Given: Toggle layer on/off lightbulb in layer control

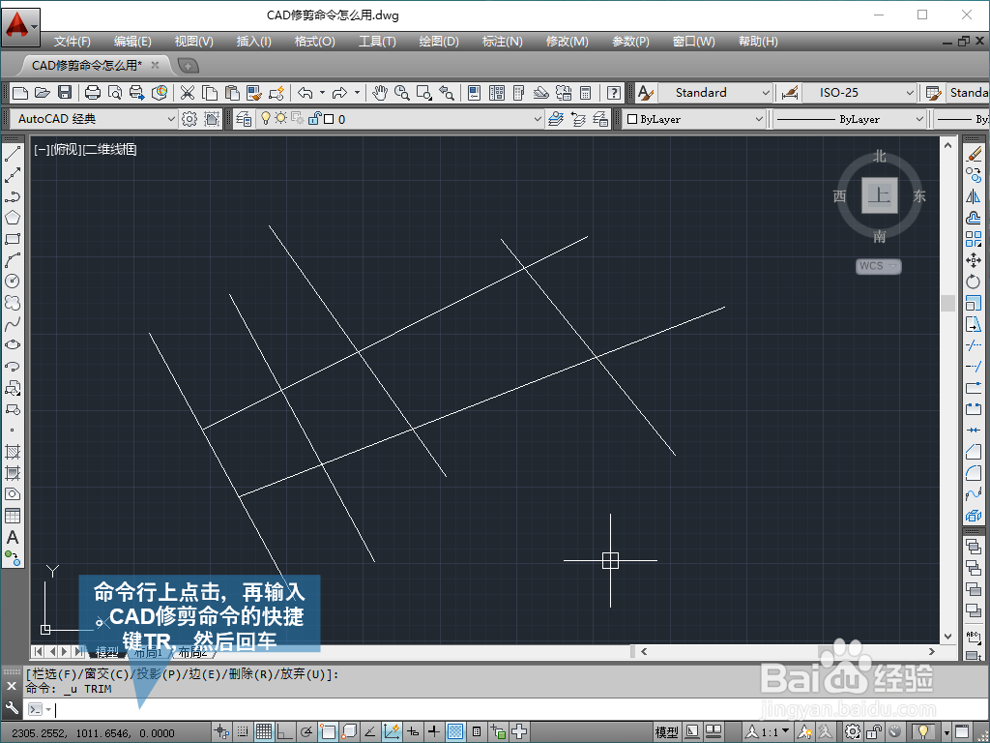Looking at the screenshot, I should point(266,118).
